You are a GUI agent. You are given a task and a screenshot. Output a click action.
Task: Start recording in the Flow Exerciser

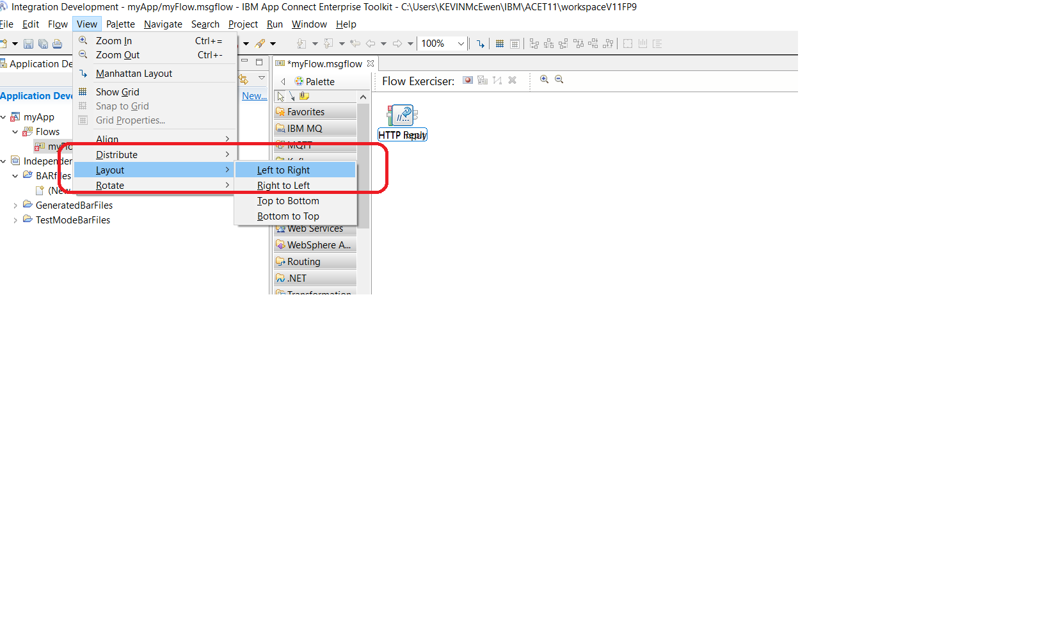coord(468,80)
